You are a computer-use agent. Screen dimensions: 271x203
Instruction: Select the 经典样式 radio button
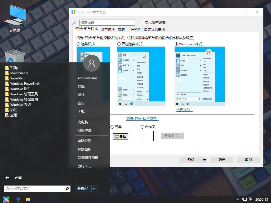(x=78, y=44)
